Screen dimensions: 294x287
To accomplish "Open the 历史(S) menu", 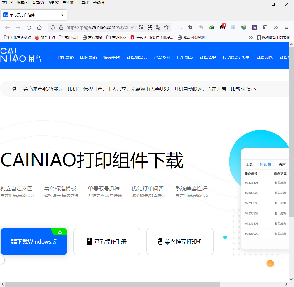I will [x=53, y=3].
